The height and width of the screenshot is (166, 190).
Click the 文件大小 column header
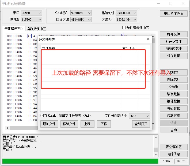click(129, 48)
